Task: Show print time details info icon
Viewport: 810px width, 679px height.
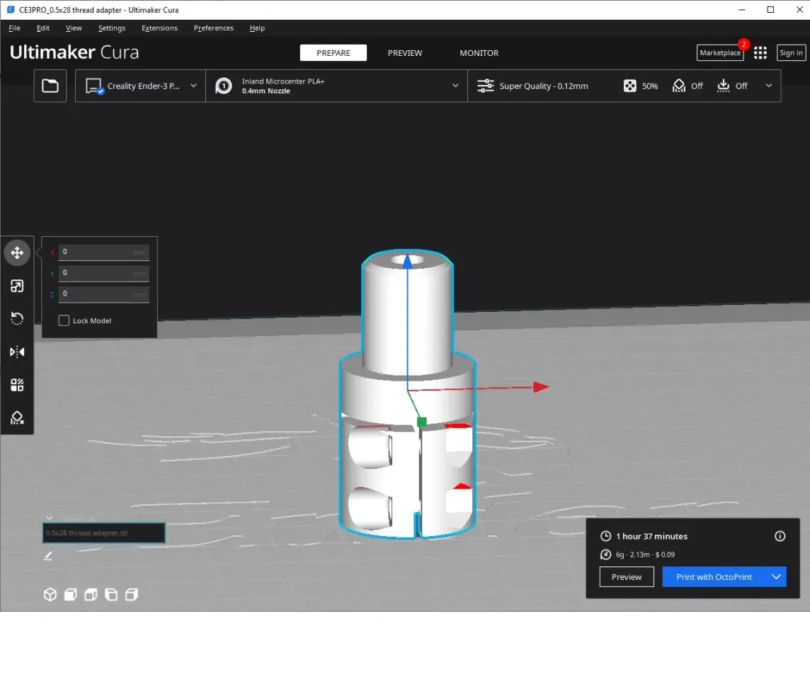Action: pyautogui.click(x=780, y=536)
